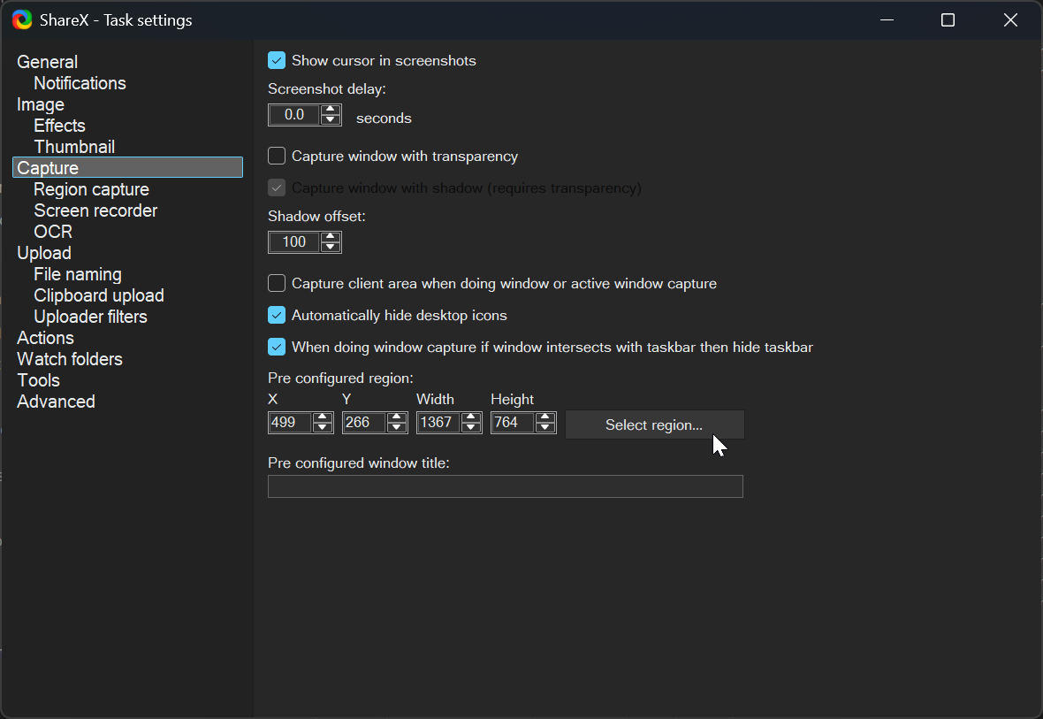Viewport: 1043px width, 719px height.
Task: Open Region capture settings
Action: point(91,189)
